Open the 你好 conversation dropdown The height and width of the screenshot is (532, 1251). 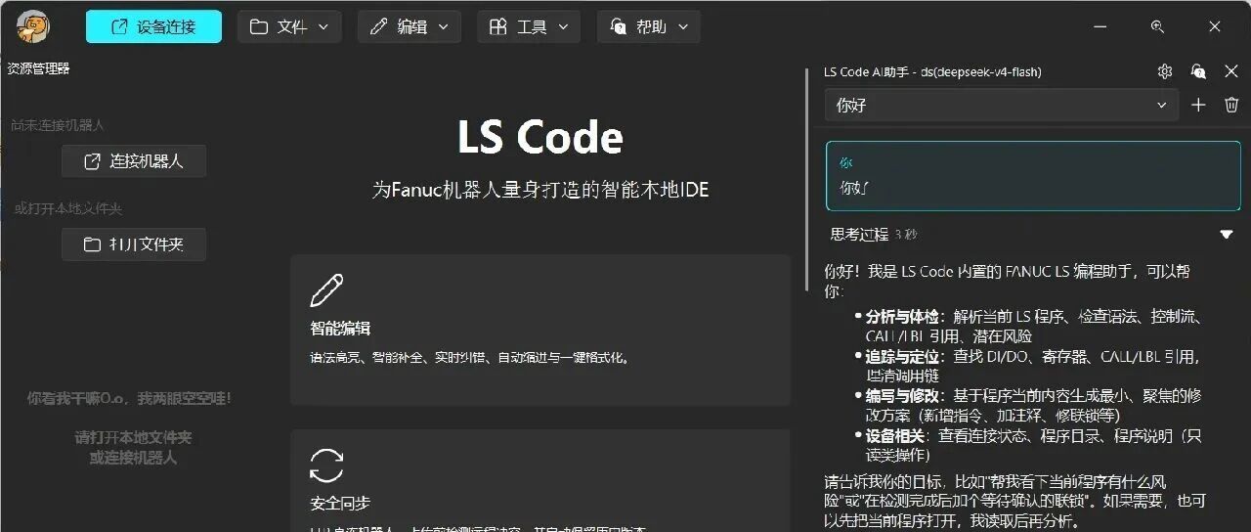[1001, 105]
